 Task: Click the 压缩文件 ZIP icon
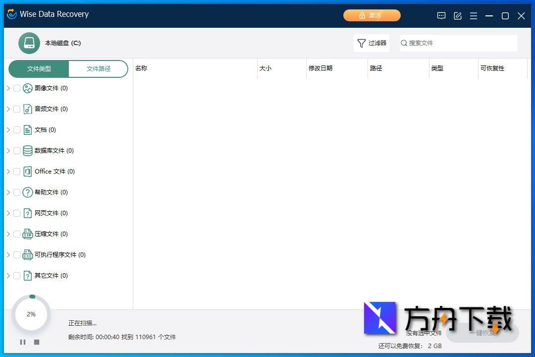[x=27, y=234]
